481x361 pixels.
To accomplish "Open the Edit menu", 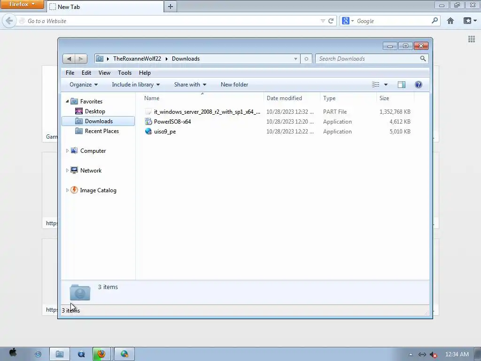I will pos(86,73).
